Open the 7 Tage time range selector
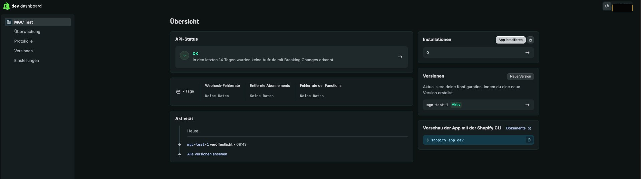The image size is (641, 179). coord(185,91)
